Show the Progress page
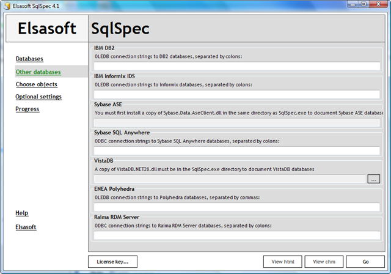Screen dimensions: 391x274 coord(27,109)
